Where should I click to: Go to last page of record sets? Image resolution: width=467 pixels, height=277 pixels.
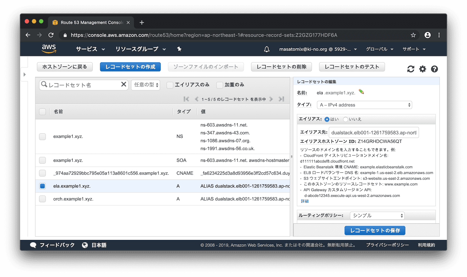281,99
